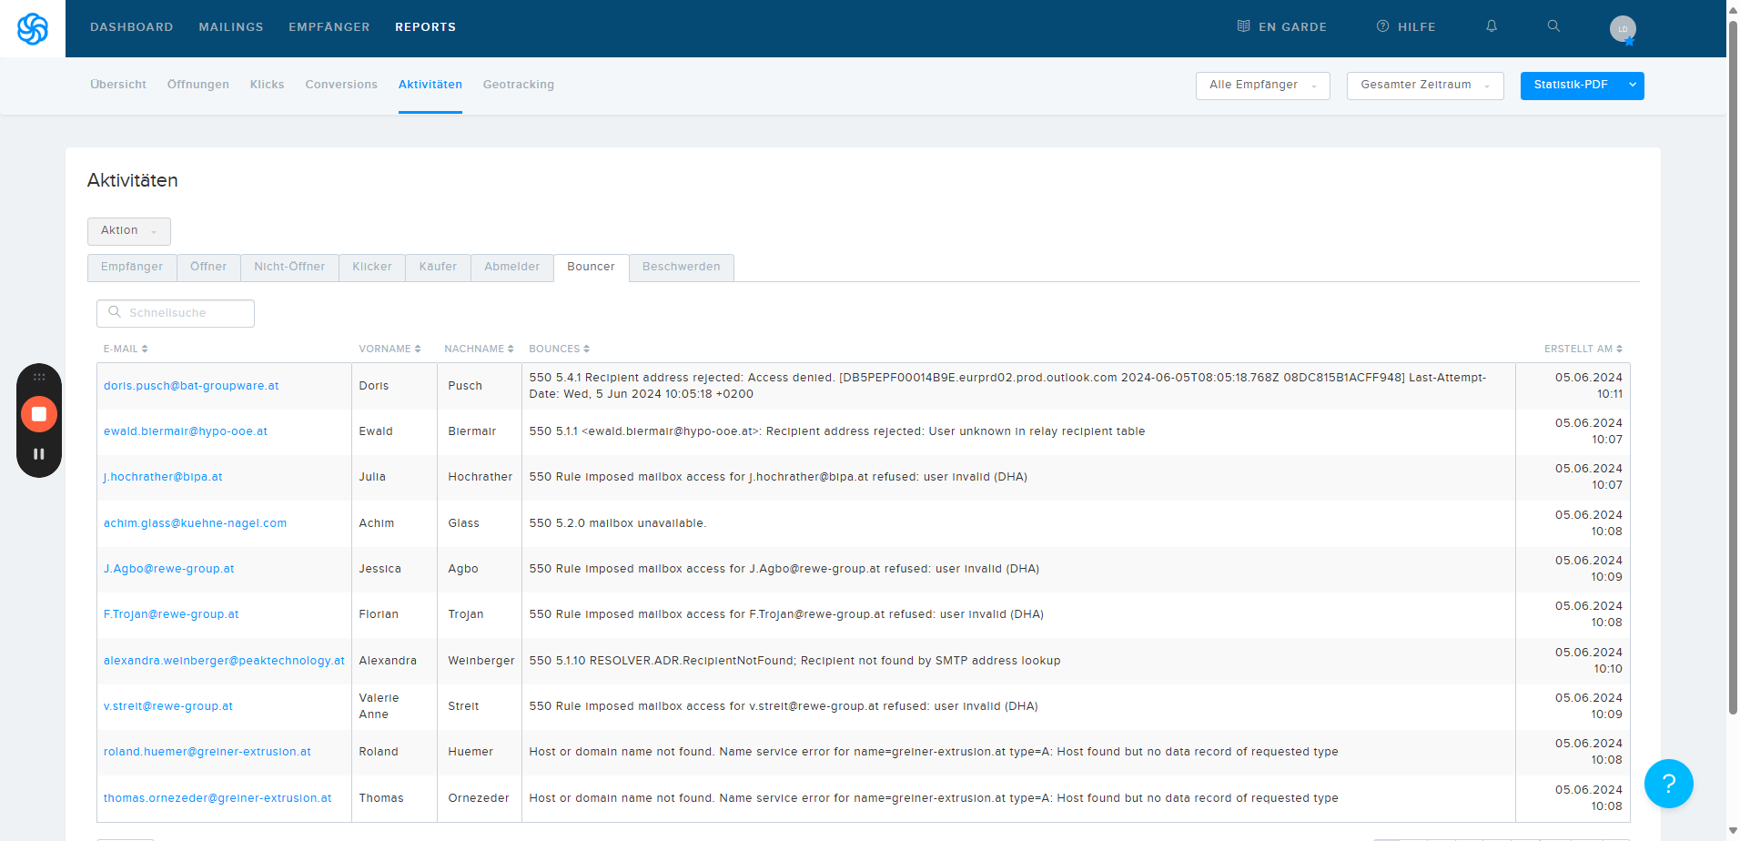Image resolution: width=1740 pixels, height=841 pixels.
Task: Pause the screen recording
Action: coord(39,453)
